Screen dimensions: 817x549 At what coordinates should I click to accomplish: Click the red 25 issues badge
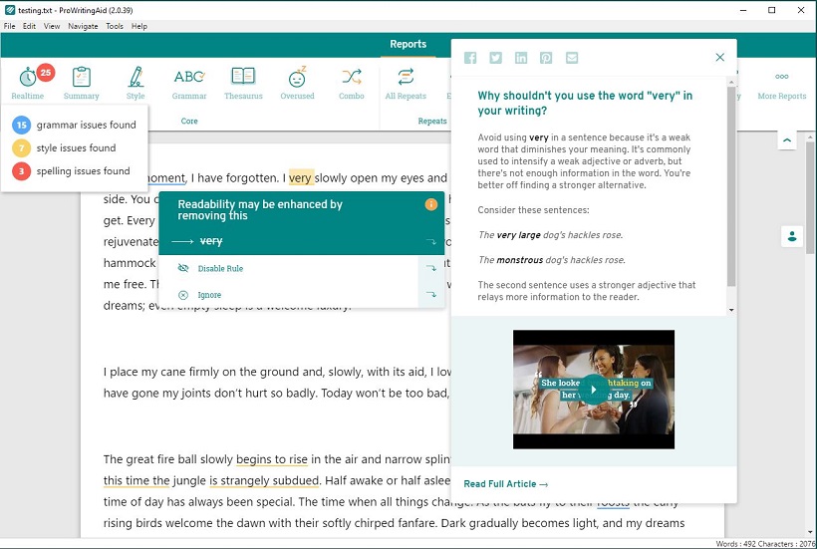click(46, 73)
